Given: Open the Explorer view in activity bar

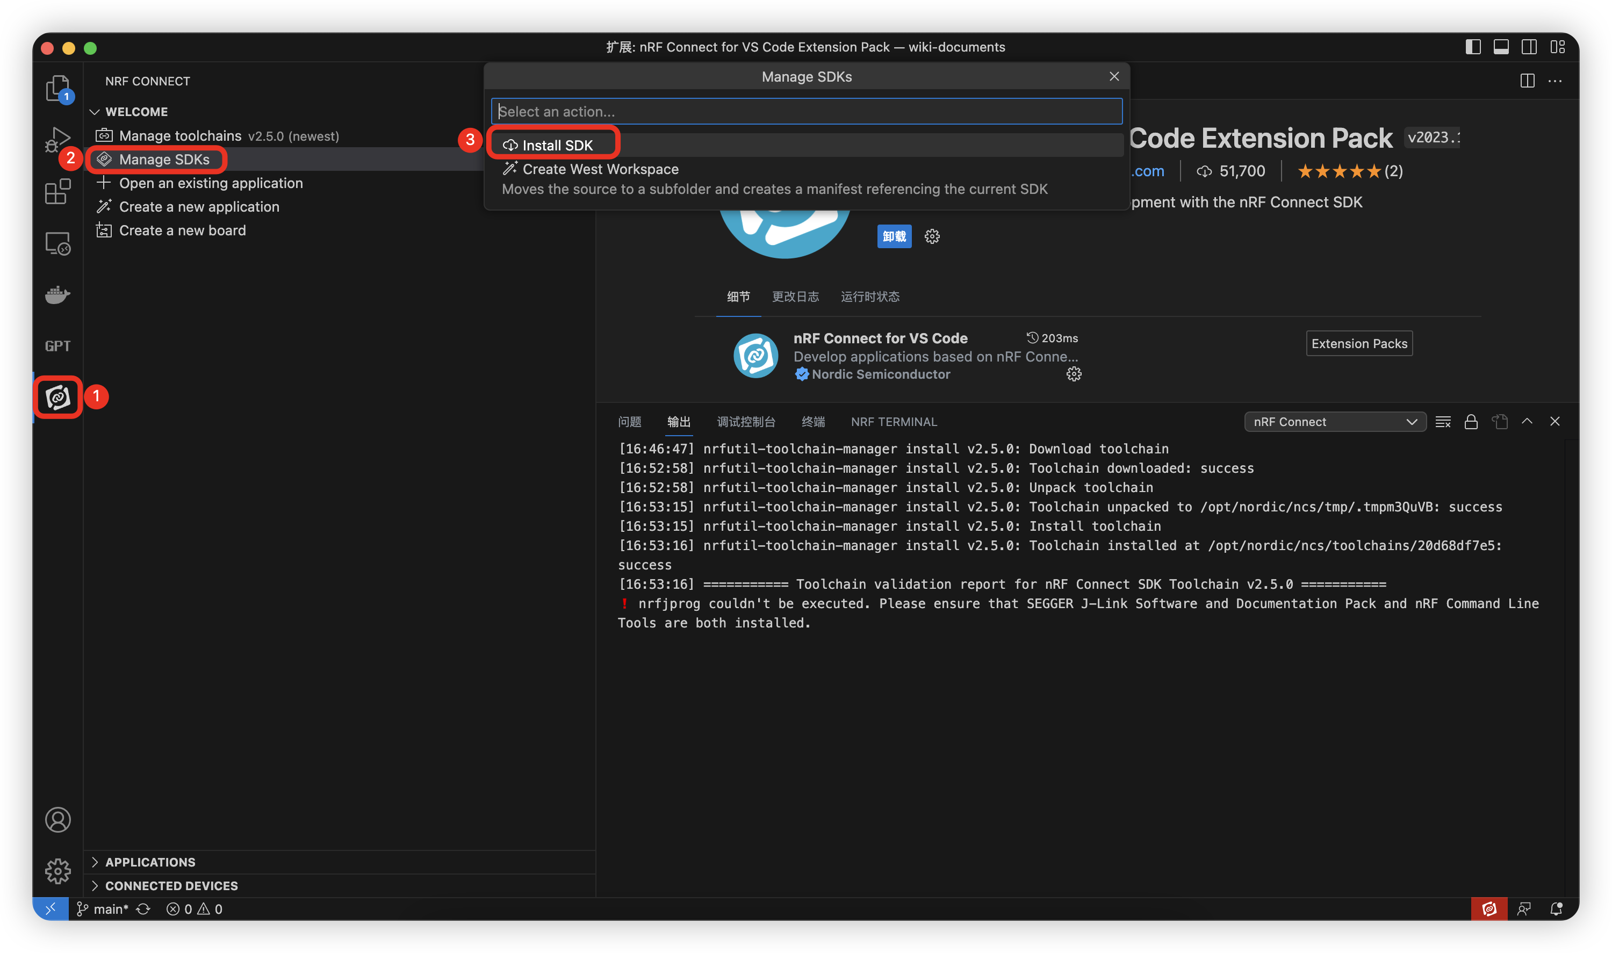Looking at the screenshot, I should coord(58,88).
